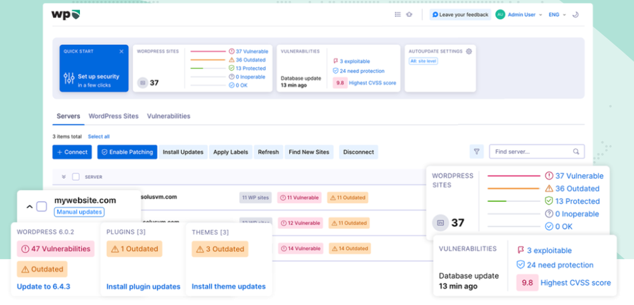Click the 3 items total text
This screenshot has height=305, width=634.
coord(67,137)
